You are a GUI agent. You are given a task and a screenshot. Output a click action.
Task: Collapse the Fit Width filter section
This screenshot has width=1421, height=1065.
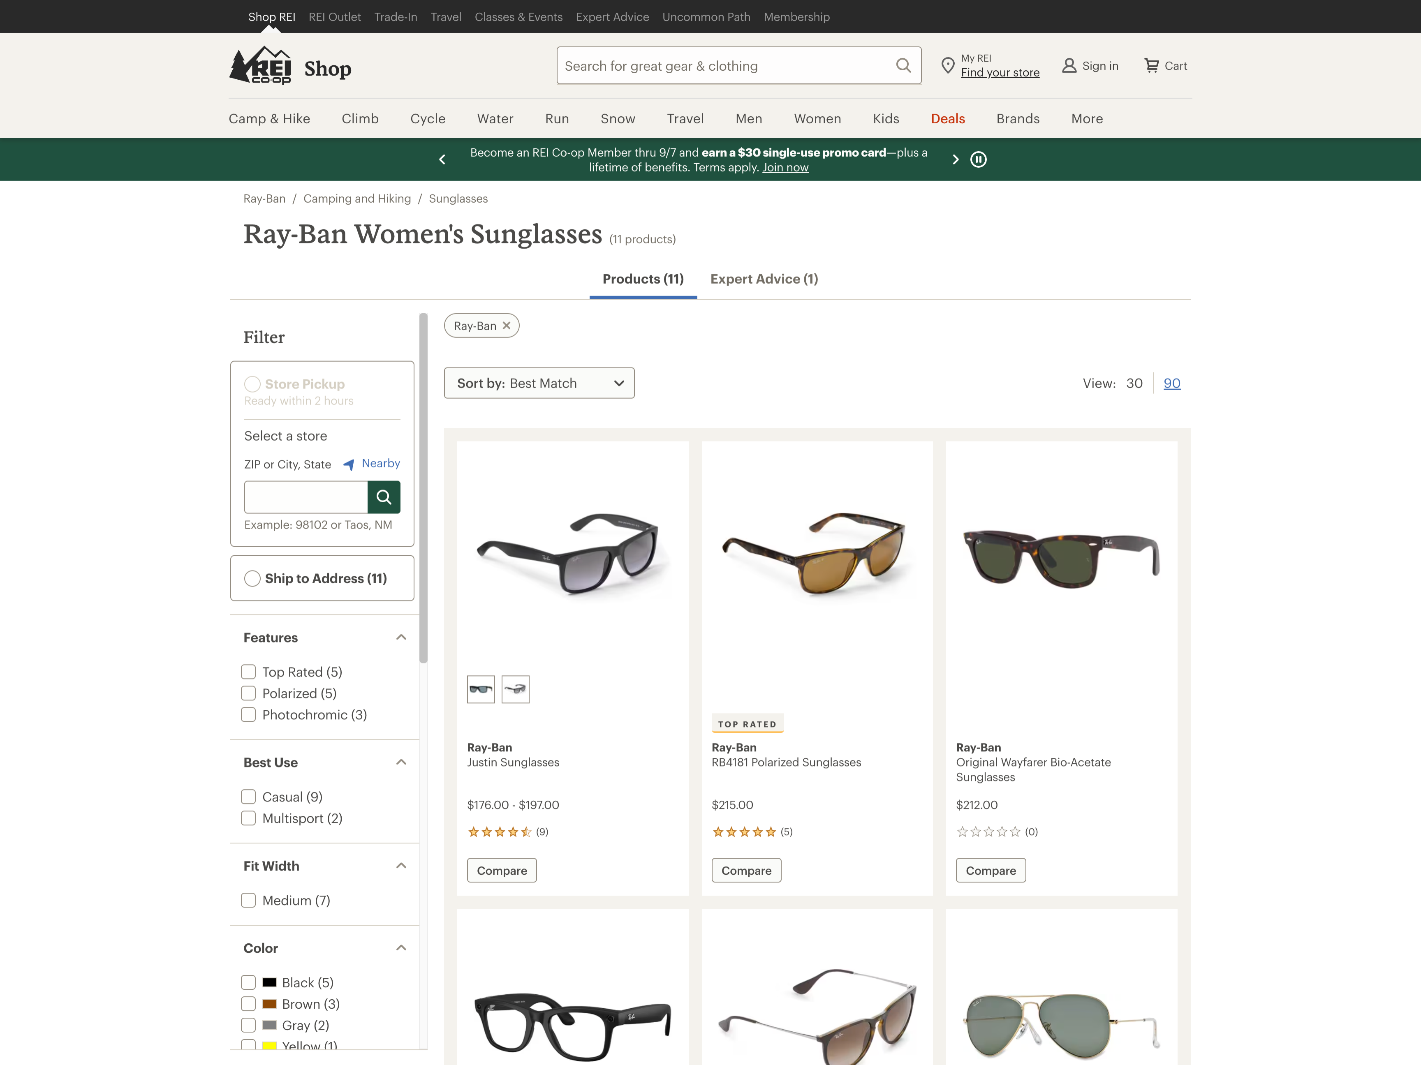pos(401,866)
